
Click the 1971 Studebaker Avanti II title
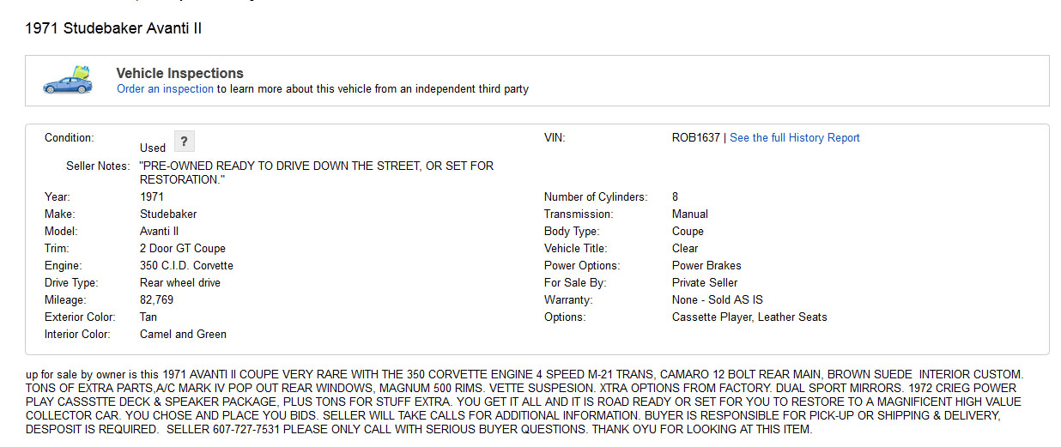click(x=113, y=28)
